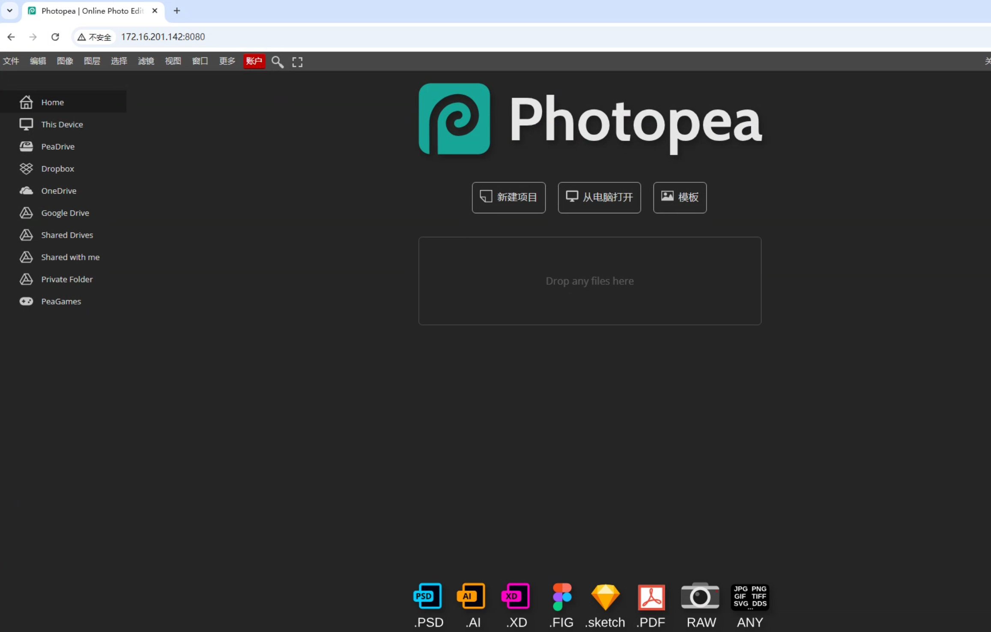
Task: Click the 不安全 not secure warning chip
Action: pyautogui.click(x=94, y=37)
